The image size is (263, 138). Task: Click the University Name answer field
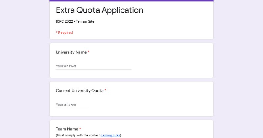pos(94,66)
